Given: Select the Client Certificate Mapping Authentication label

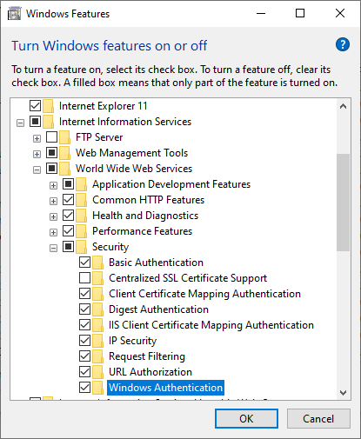Looking at the screenshot, I should (204, 294).
